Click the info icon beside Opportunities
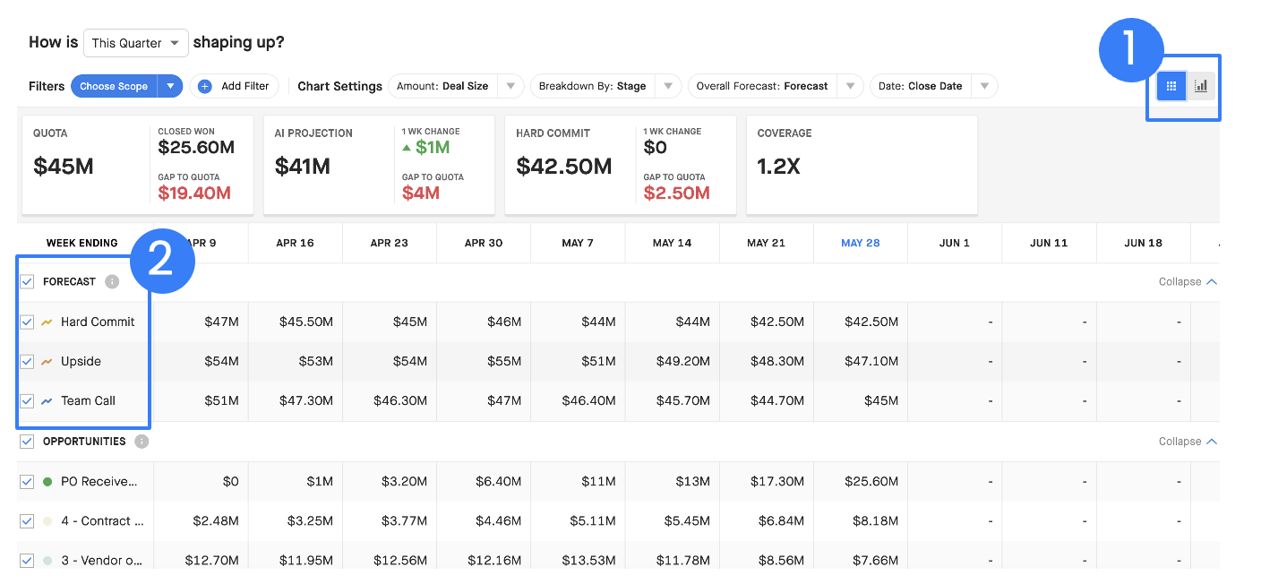The width and height of the screenshot is (1261, 584). (142, 442)
